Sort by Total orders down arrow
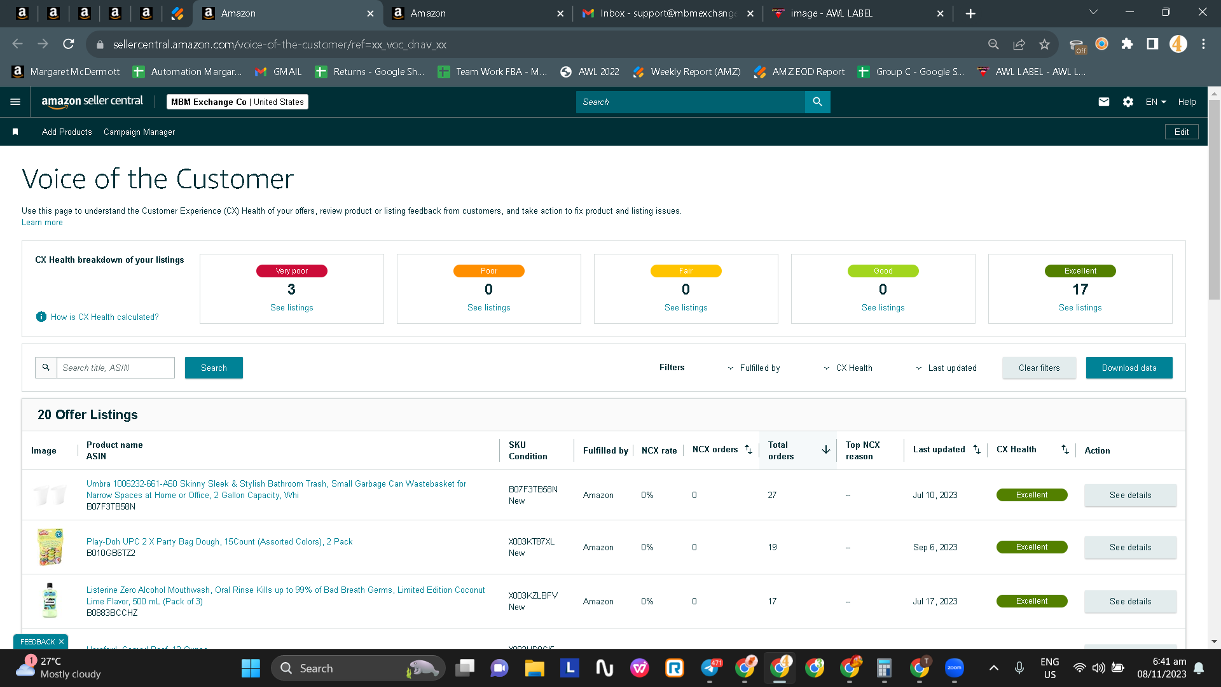This screenshot has height=687, width=1221. (826, 450)
